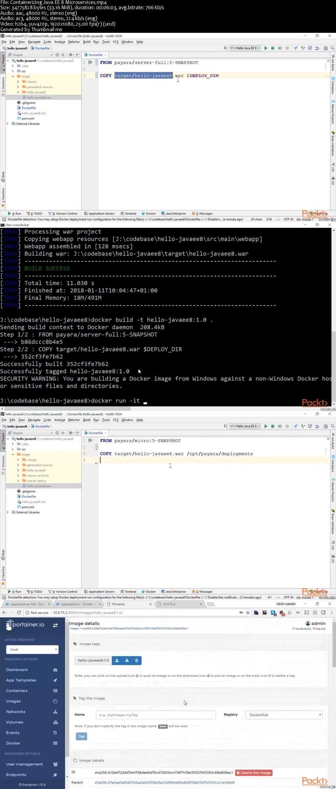Switch to the payara/micro browser tab
The height and width of the screenshot is (789, 336).
[78, 604]
